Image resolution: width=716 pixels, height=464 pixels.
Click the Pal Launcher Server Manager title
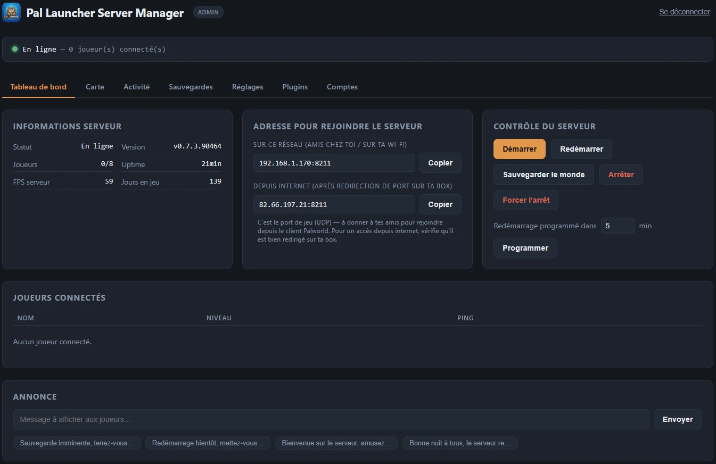click(105, 13)
